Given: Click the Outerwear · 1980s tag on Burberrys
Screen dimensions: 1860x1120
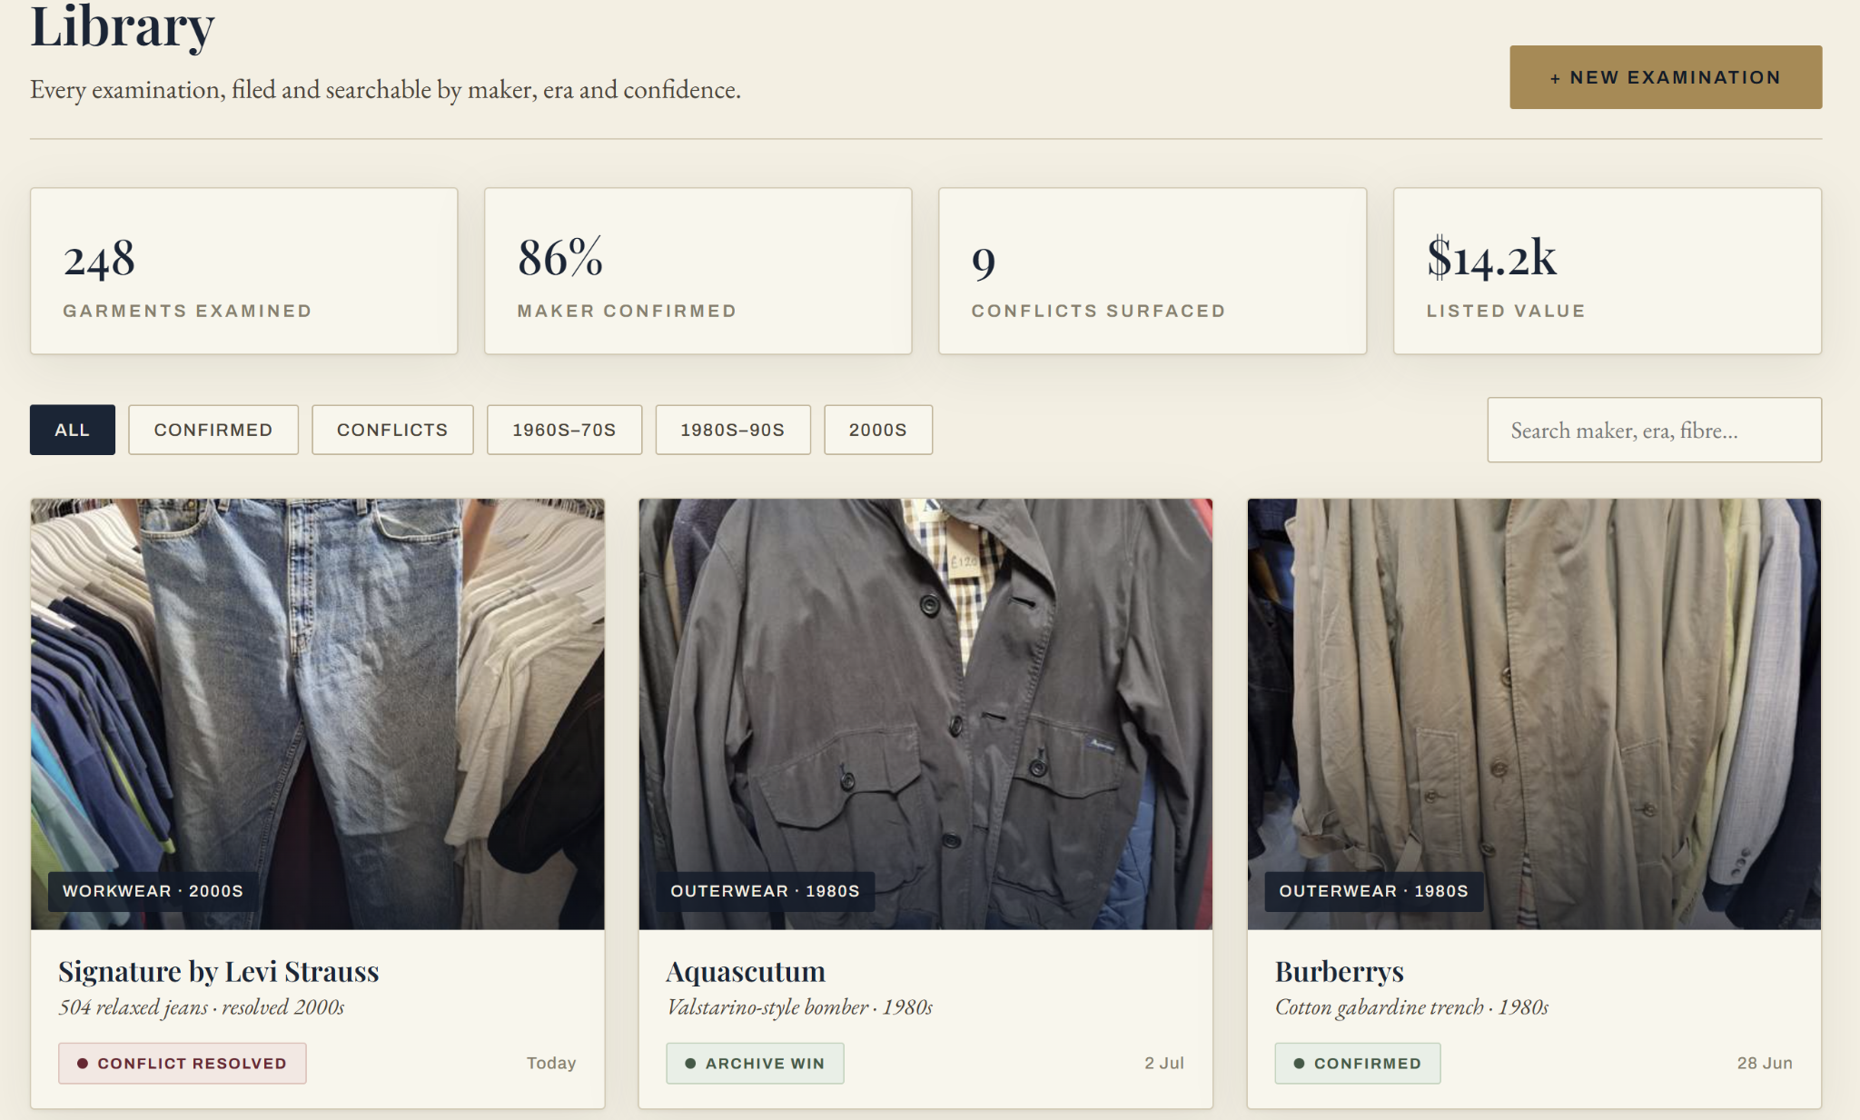Looking at the screenshot, I should pos(1374,891).
